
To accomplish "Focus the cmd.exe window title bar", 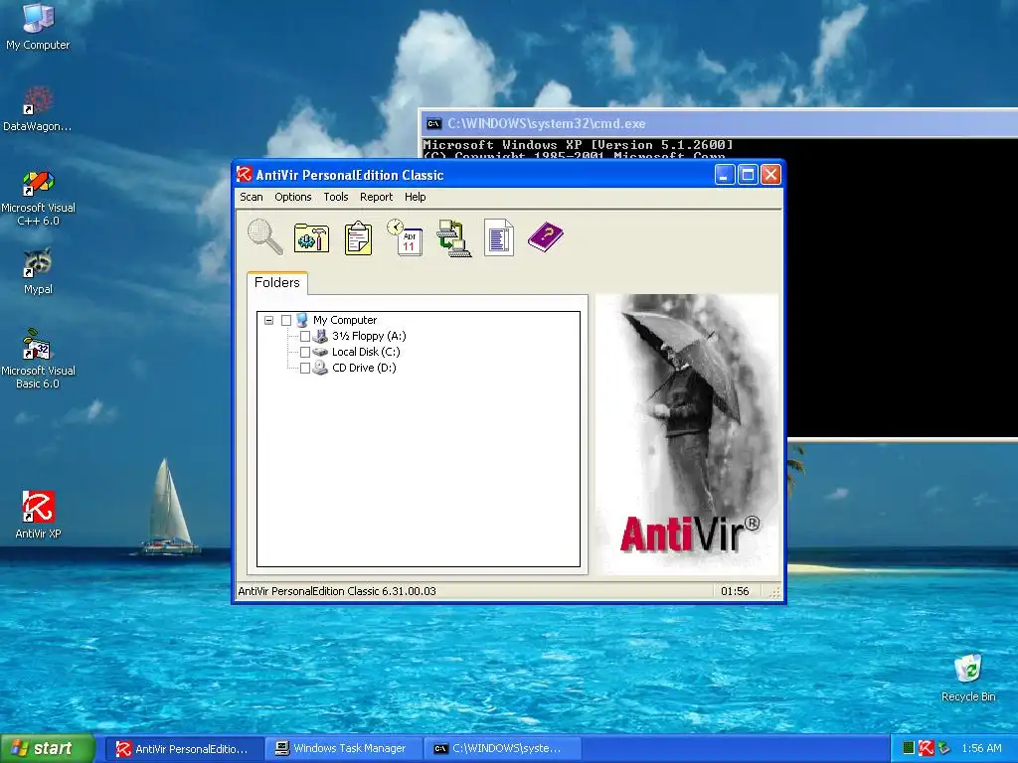I will pyautogui.click(x=720, y=123).
